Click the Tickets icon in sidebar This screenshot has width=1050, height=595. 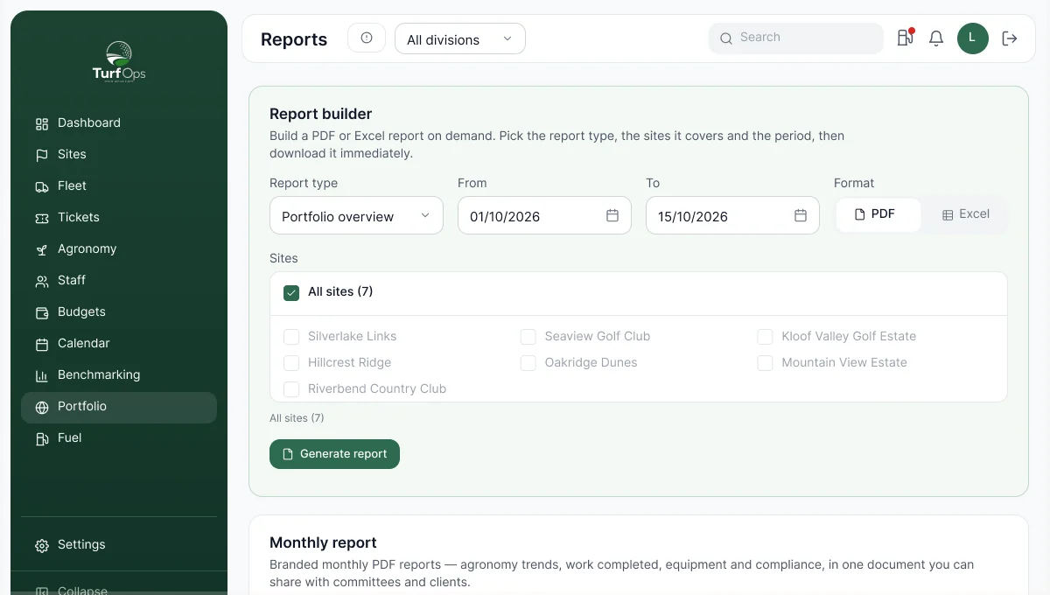point(42,218)
